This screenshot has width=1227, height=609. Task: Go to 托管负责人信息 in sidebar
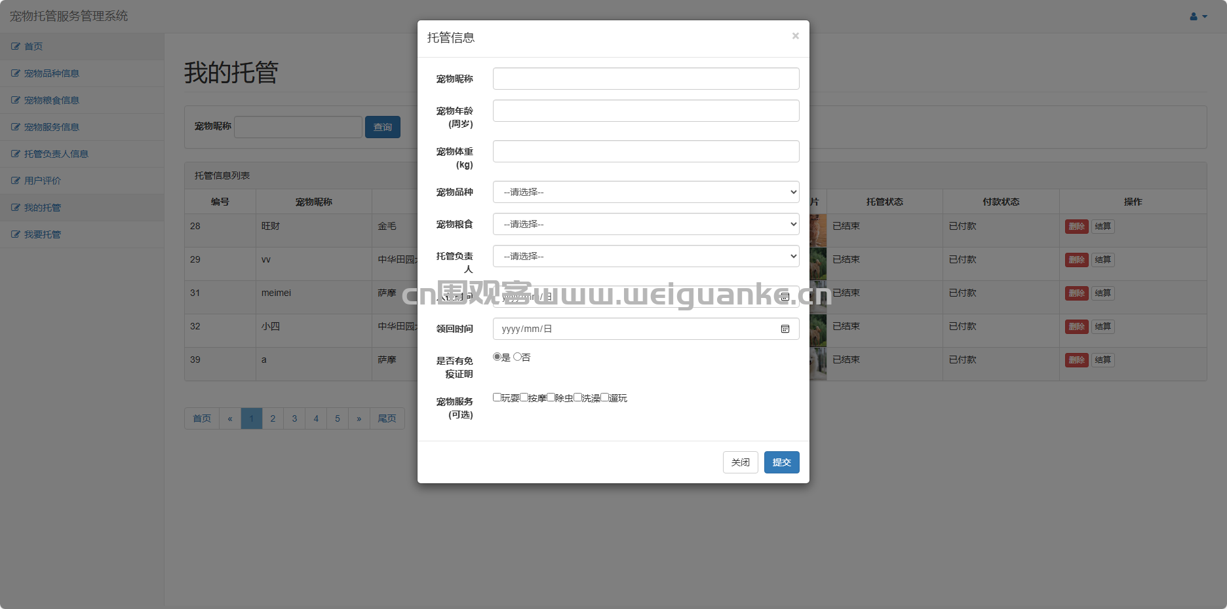(x=56, y=154)
